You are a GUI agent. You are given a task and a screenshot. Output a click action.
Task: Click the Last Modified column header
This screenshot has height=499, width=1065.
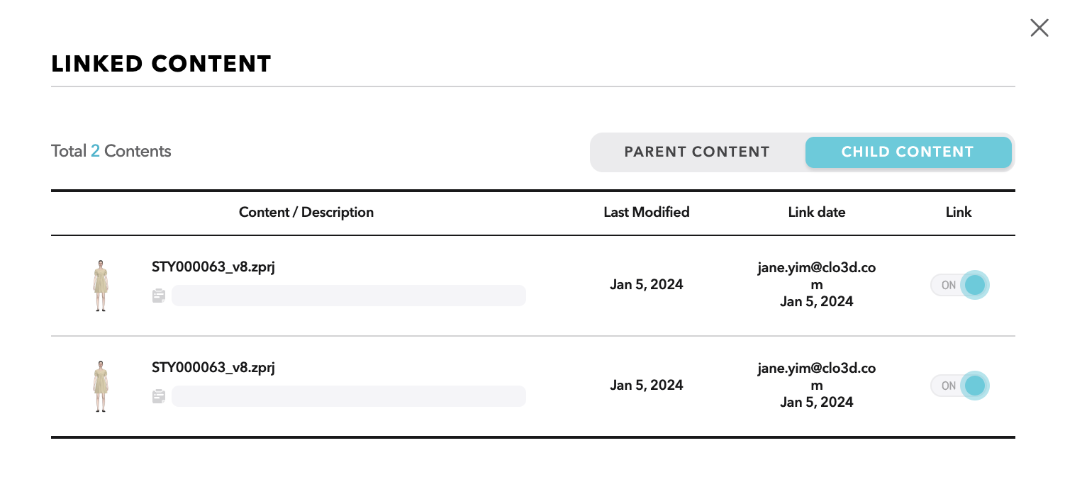click(x=647, y=212)
